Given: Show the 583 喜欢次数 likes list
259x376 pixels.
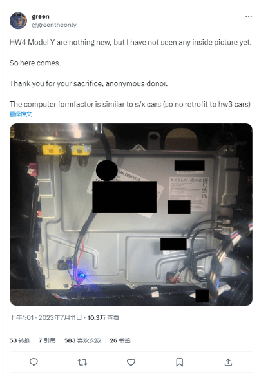Looking at the screenshot, I should click(82, 340).
